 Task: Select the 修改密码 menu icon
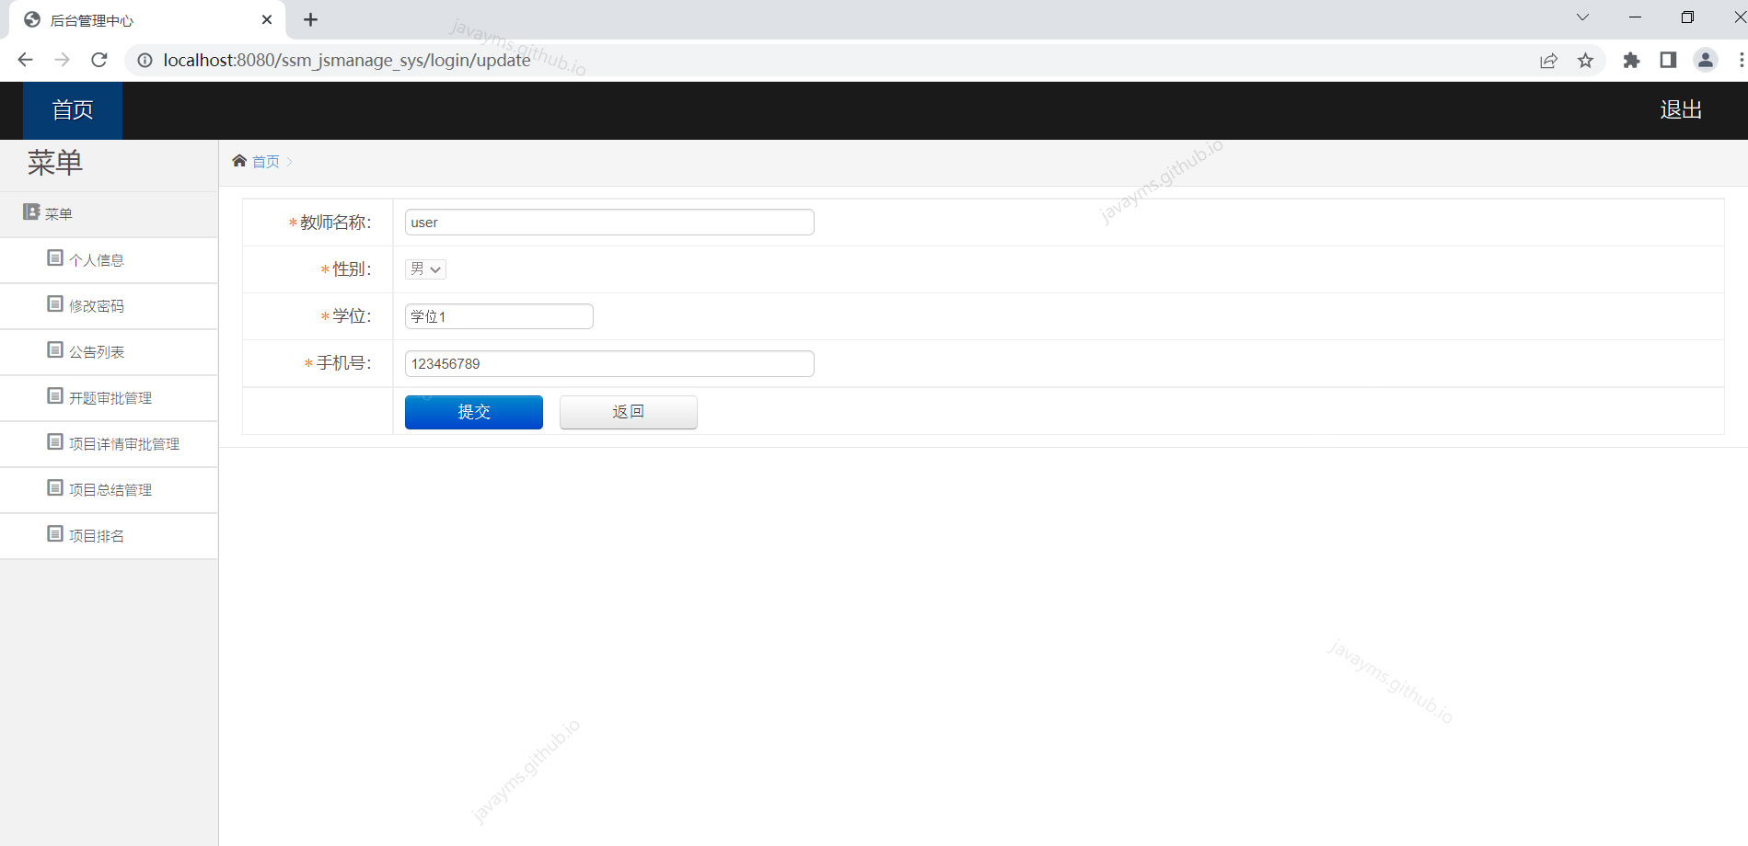(53, 305)
